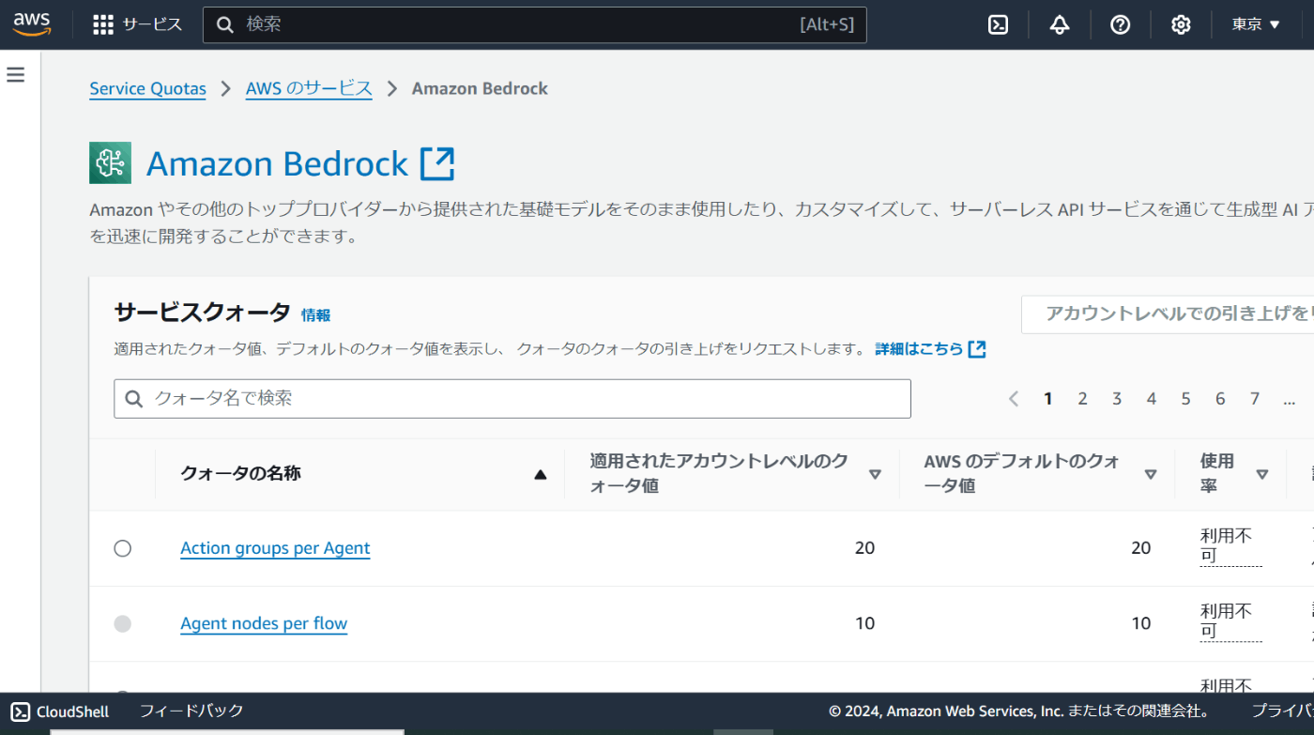Image resolution: width=1314 pixels, height=735 pixels.
Task: Go to page 7 of quotas
Action: pos(1255,399)
